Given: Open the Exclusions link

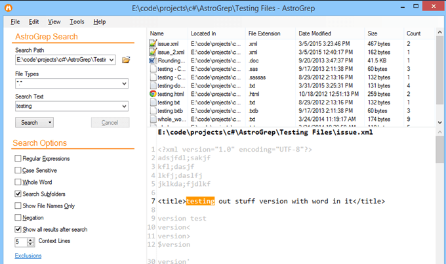Looking at the screenshot, I should (x=28, y=255).
